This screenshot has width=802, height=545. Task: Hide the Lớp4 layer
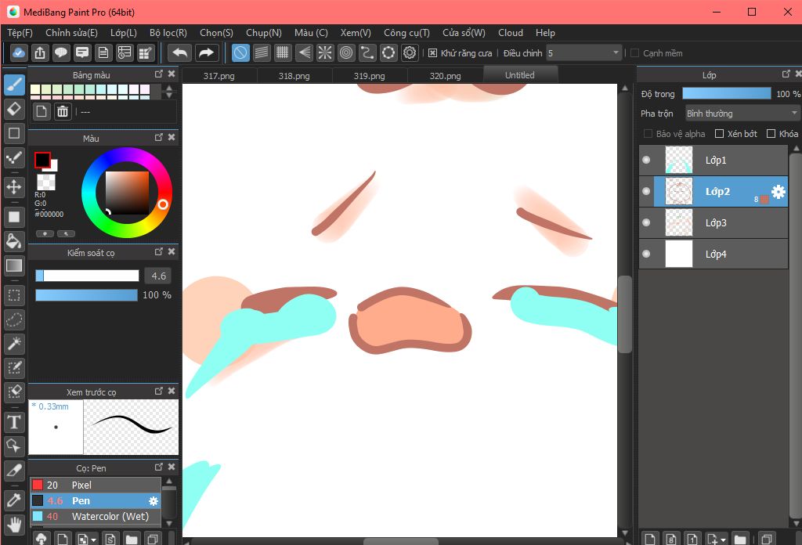[646, 254]
